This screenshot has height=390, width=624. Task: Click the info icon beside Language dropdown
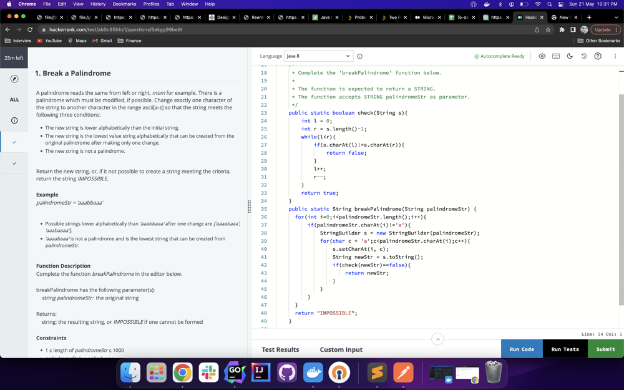(x=359, y=56)
